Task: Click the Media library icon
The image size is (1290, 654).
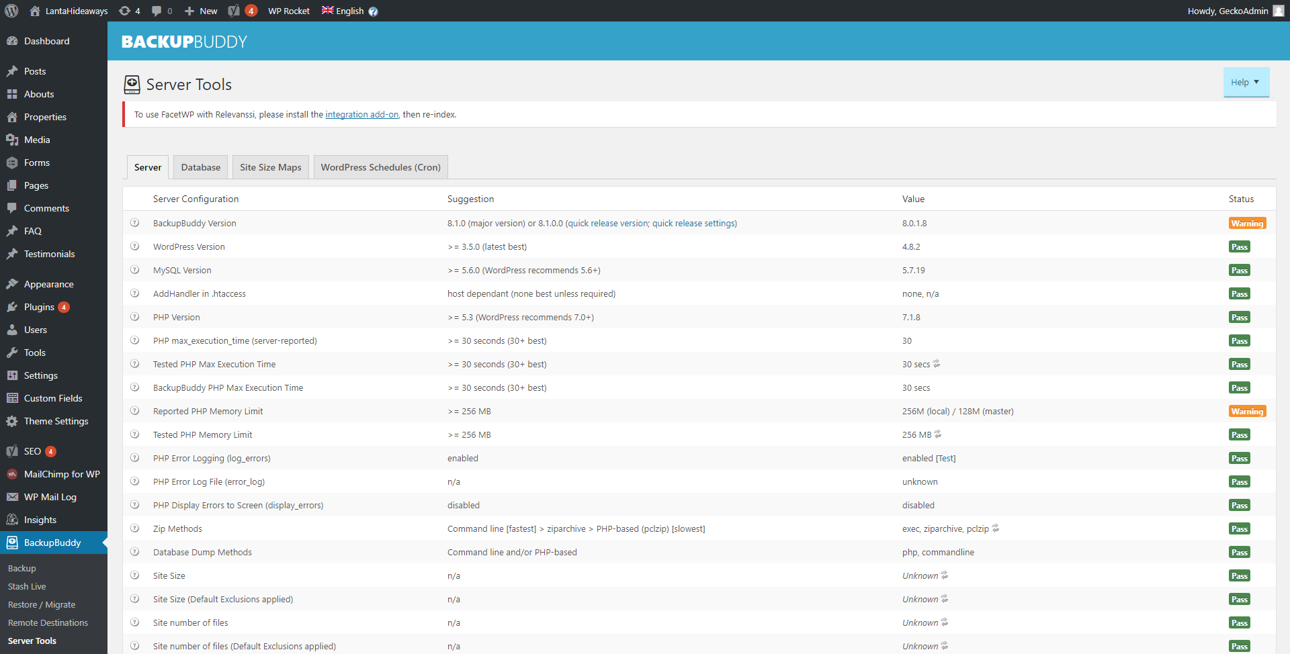Action: coord(12,140)
